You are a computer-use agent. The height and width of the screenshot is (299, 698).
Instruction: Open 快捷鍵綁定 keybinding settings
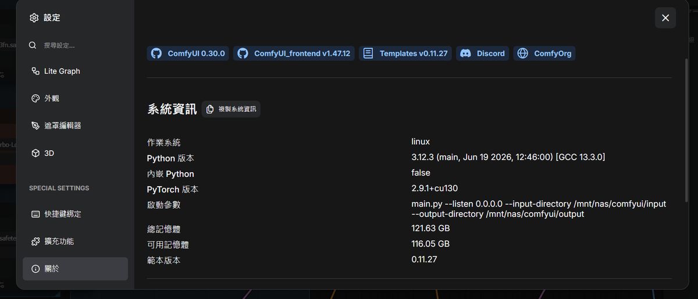[x=75, y=214]
